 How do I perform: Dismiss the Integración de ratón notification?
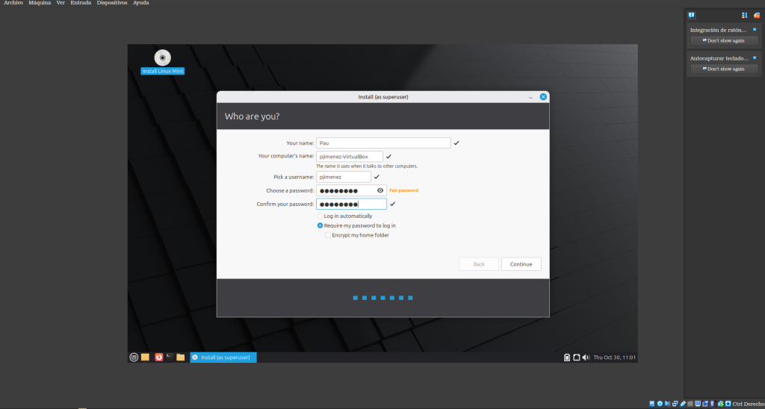tap(755, 29)
